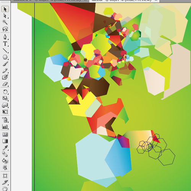Screen dimensions: 191x191
Task: Select the Blend tool
Action: tap(5, 154)
